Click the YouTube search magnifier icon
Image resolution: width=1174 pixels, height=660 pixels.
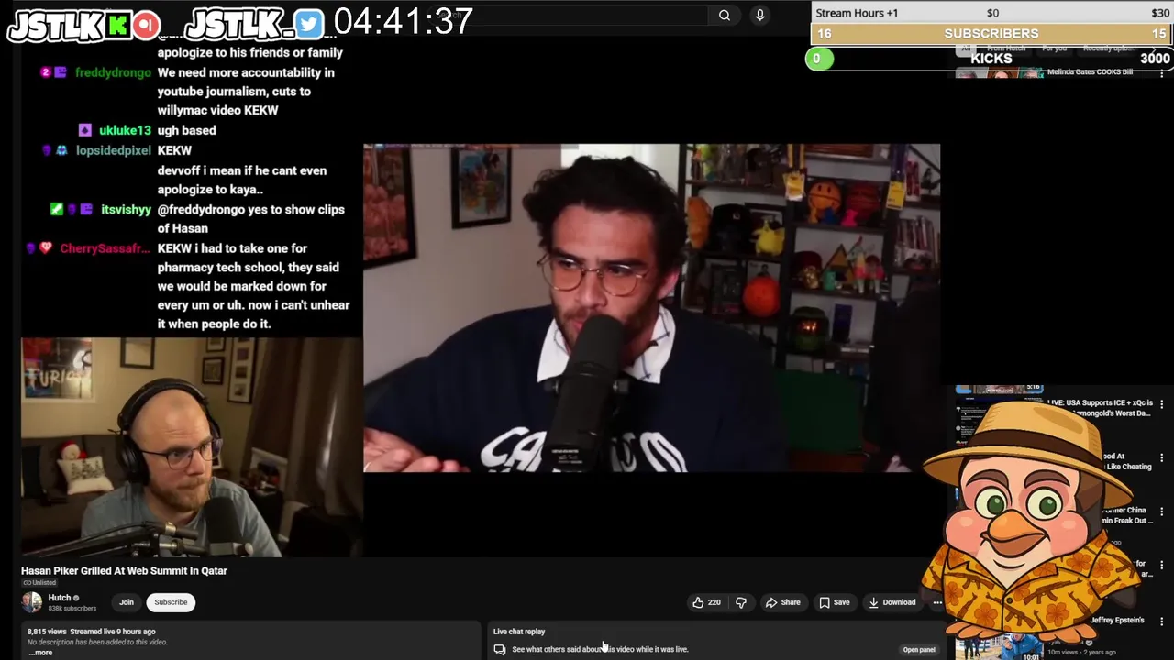pos(725,15)
